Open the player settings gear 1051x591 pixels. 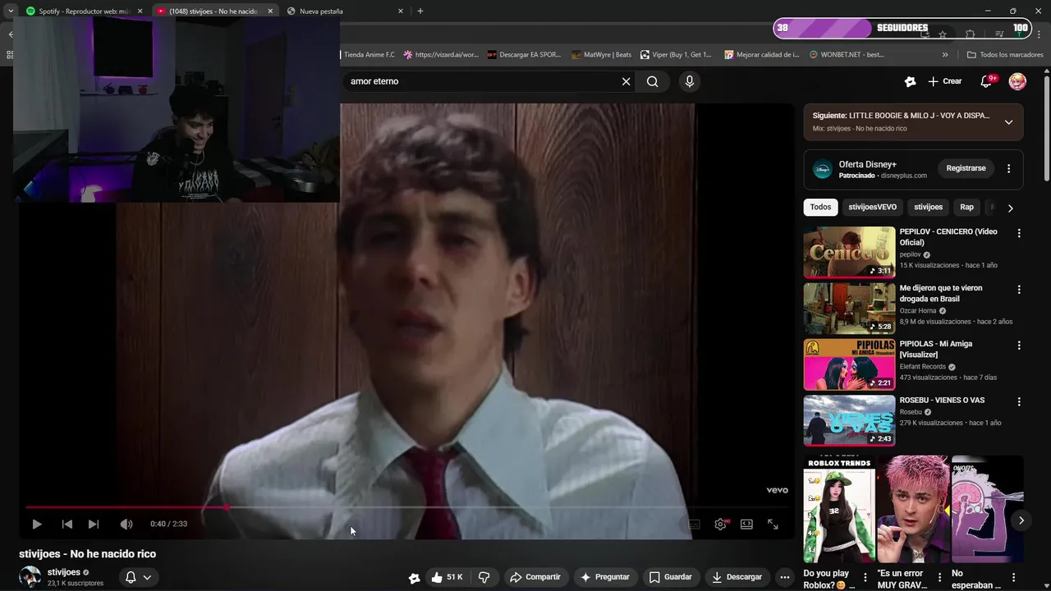tap(720, 524)
